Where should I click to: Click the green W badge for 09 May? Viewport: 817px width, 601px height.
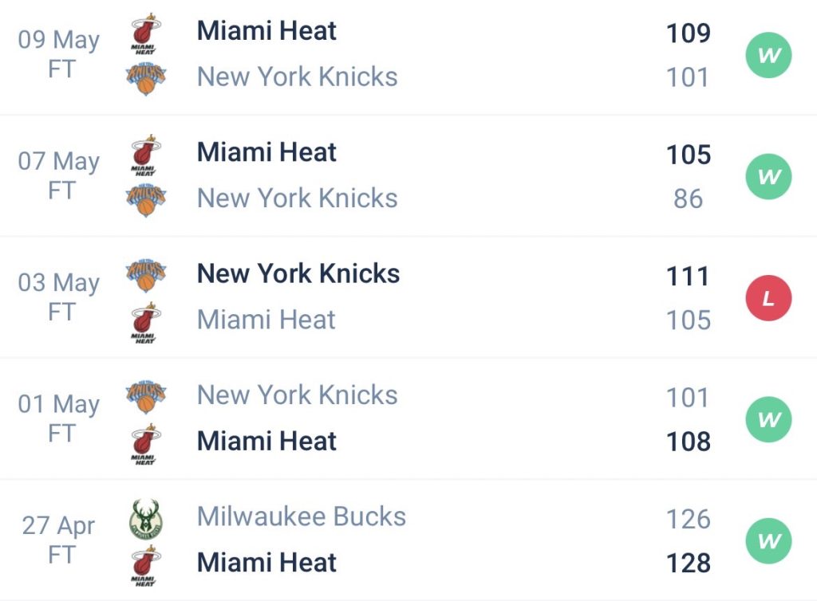pyautogui.click(x=768, y=56)
